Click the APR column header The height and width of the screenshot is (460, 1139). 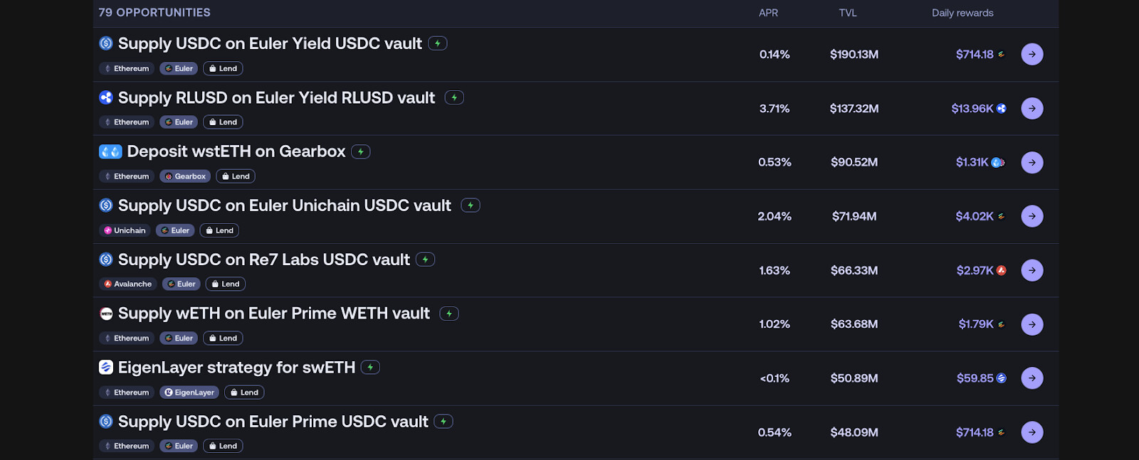click(x=768, y=13)
